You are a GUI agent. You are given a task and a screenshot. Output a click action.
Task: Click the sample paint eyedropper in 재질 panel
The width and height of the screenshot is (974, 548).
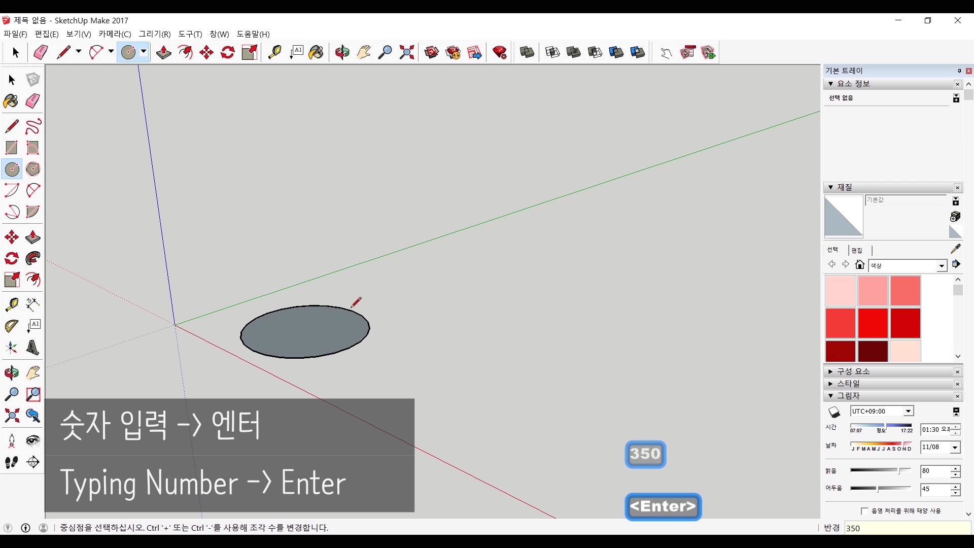tap(956, 249)
